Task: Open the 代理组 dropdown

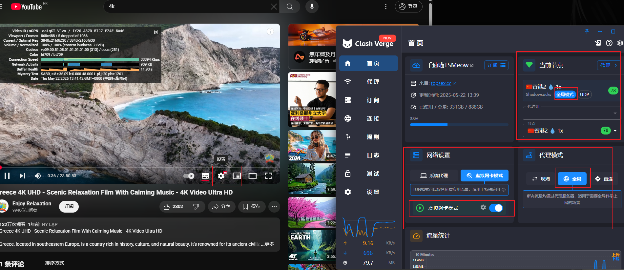Action: tap(572, 113)
